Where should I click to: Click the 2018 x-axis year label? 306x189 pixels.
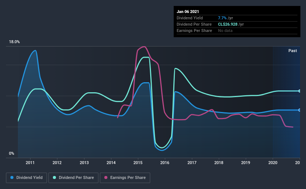coord(219,163)
